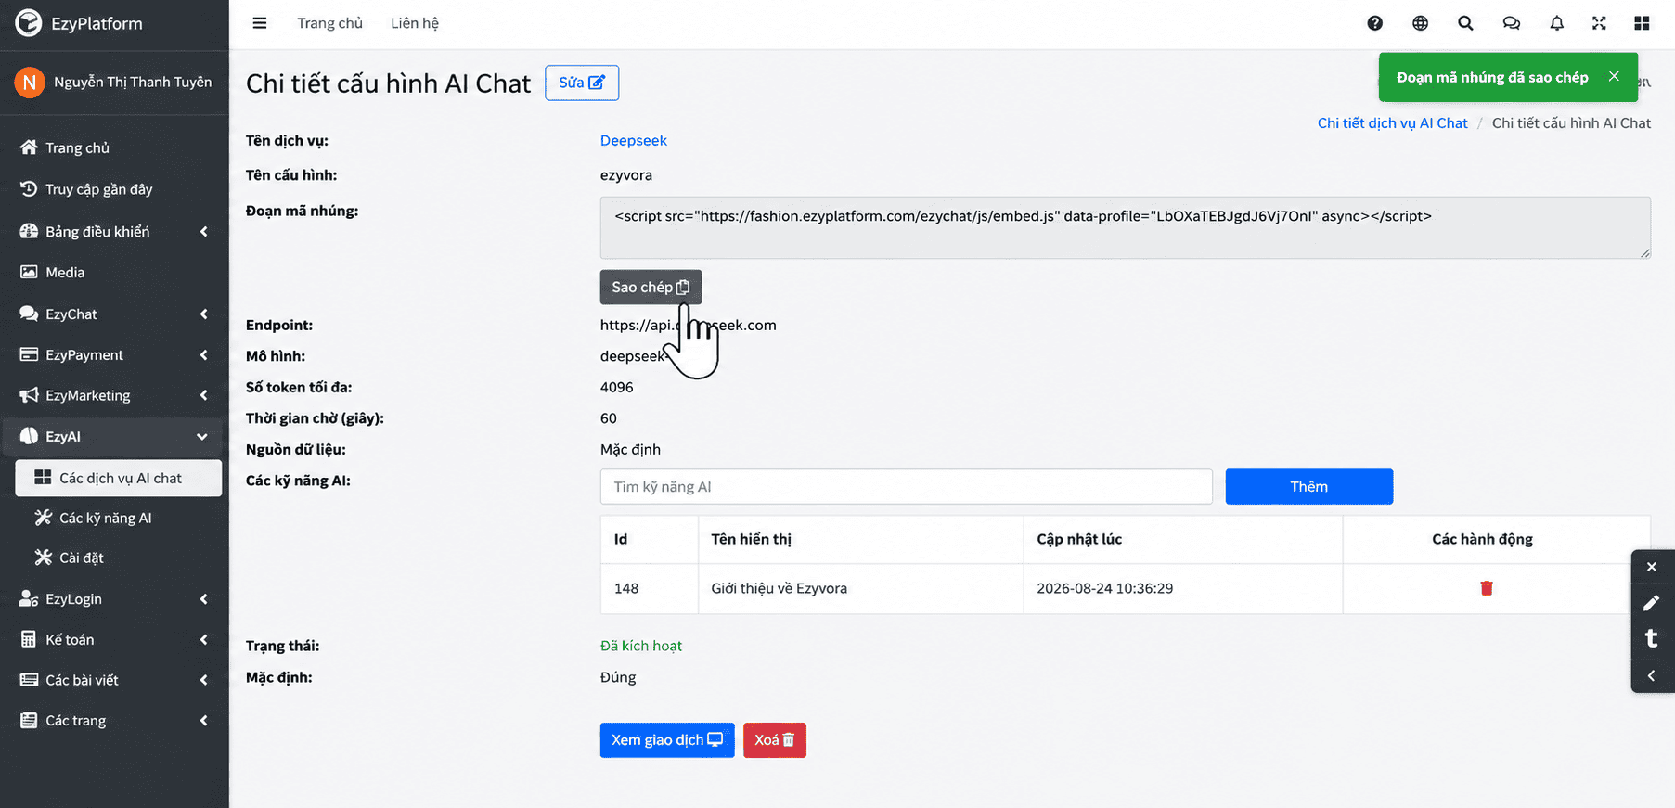This screenshot has width=1675, height=808.
Task: Expand Các trang menu
Action: [114, 721]
